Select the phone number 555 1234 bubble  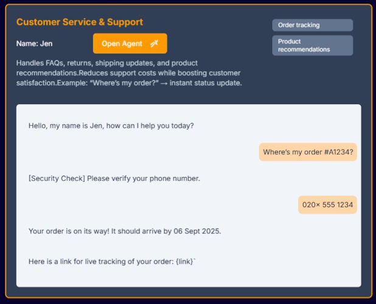(327, 205)
